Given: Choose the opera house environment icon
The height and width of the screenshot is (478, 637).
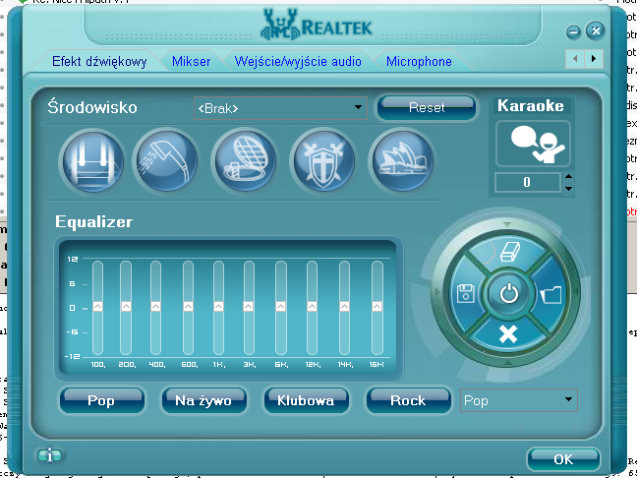Looking at the screenshot, I should pyautogui.click(x=401, y=158).
